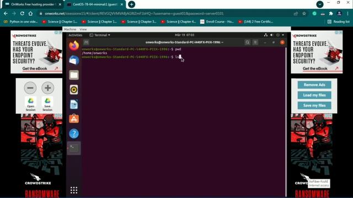The image size is (353, 198).
Task: Save Session to Google Drive
Action: (47, 104)
